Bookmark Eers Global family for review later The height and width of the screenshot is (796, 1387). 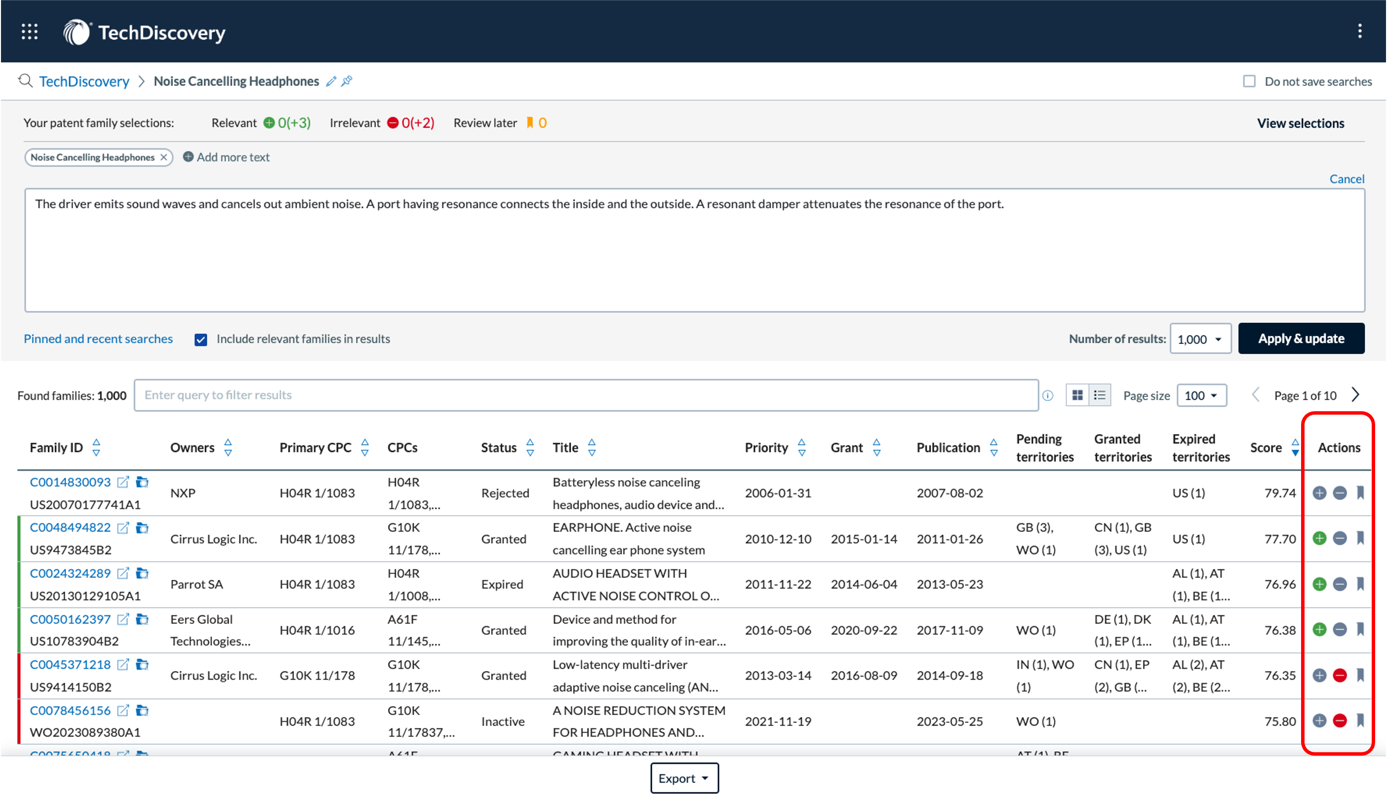[1360, 630]
